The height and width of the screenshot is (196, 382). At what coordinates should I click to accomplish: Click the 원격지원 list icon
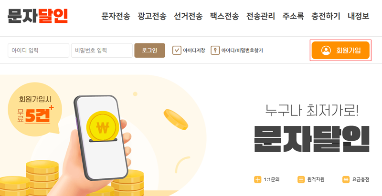tap(301, 180)
